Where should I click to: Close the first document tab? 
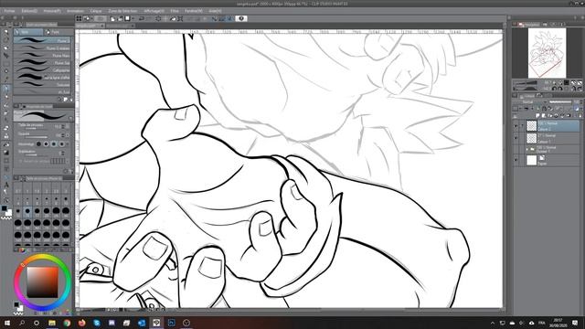click(x=101, y=26)
